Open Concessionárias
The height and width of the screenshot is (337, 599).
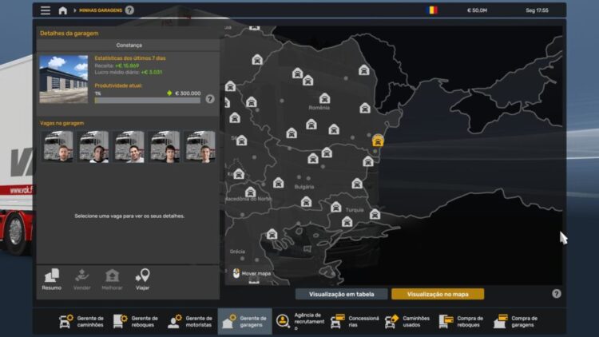(x=355, y=321)
